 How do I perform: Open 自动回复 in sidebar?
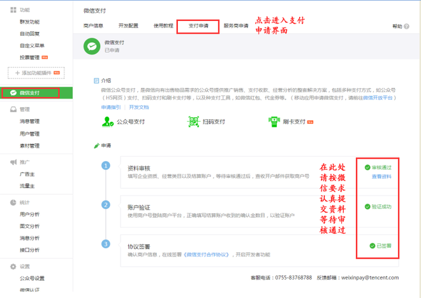tap(29, 34)
